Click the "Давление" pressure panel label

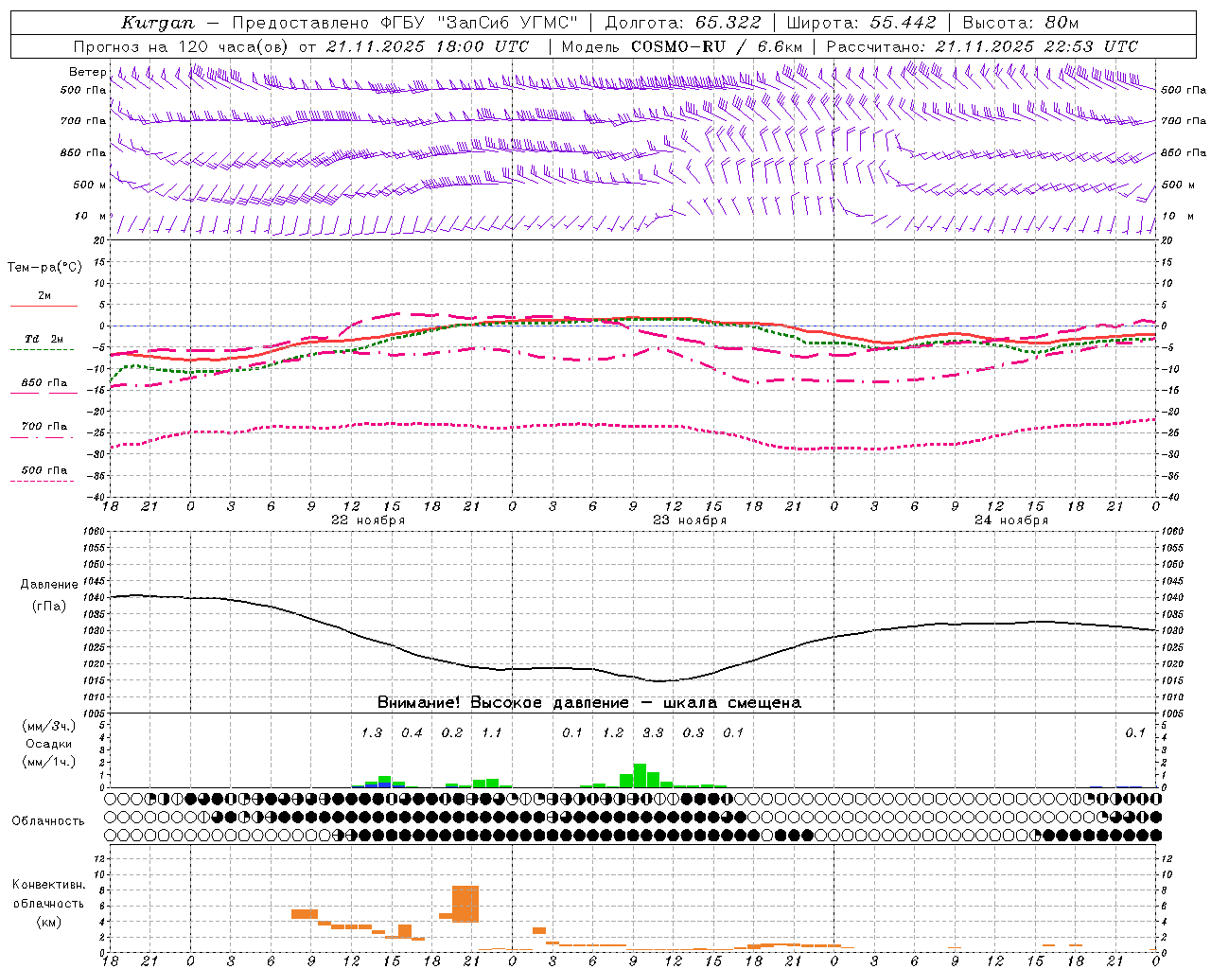coord(49,585)
